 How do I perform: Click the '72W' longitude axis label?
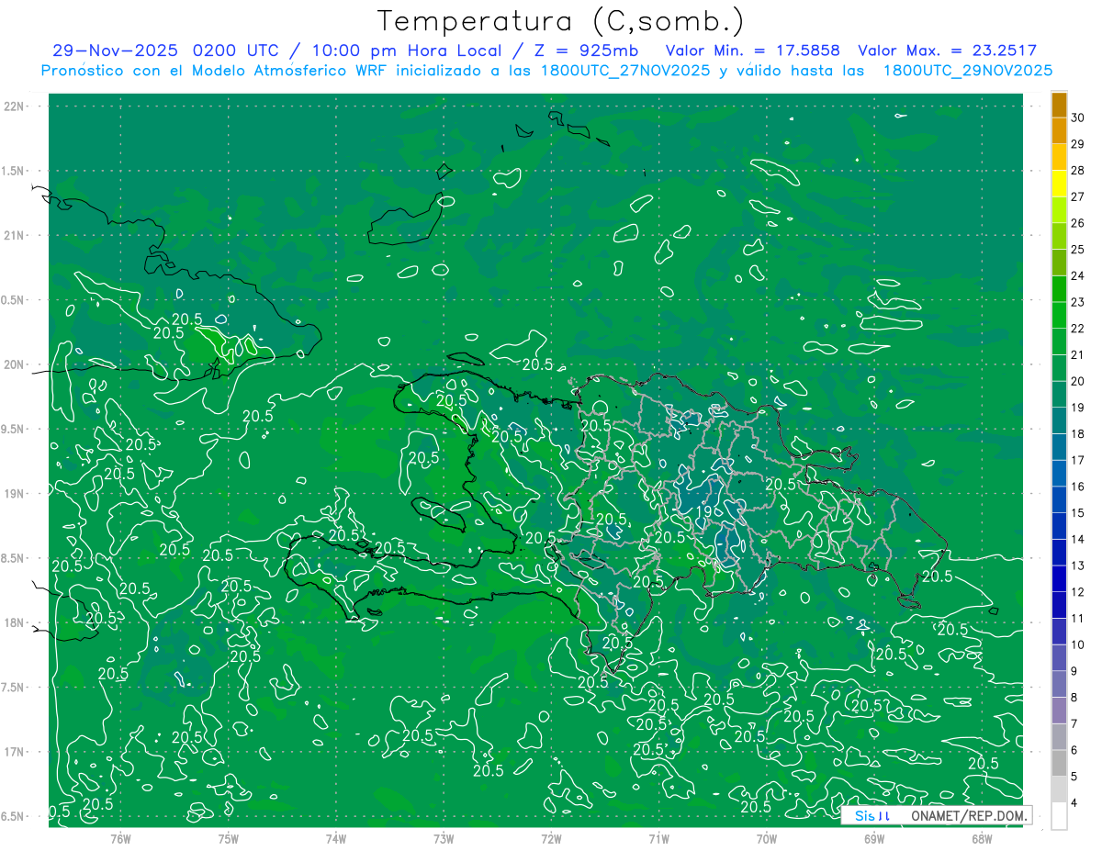[x=551, y=839]
